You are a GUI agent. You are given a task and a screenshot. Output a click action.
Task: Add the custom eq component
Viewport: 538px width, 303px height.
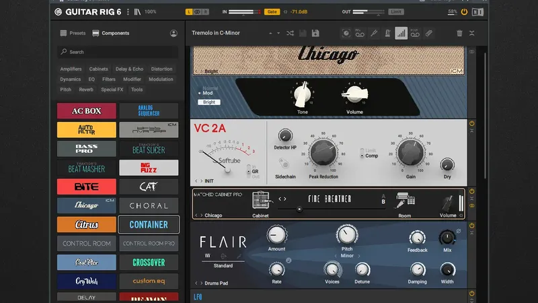point(149,281)
